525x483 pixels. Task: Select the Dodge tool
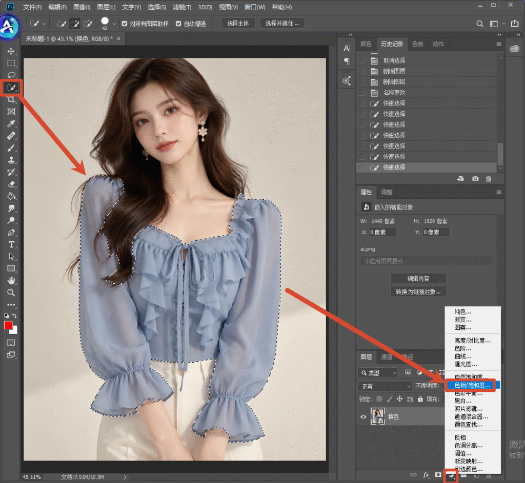[x=11, y=220]
